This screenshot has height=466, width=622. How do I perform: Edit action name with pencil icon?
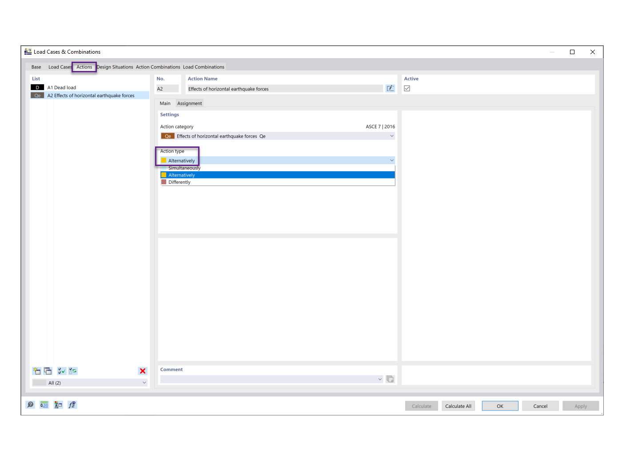click(390, 88)
